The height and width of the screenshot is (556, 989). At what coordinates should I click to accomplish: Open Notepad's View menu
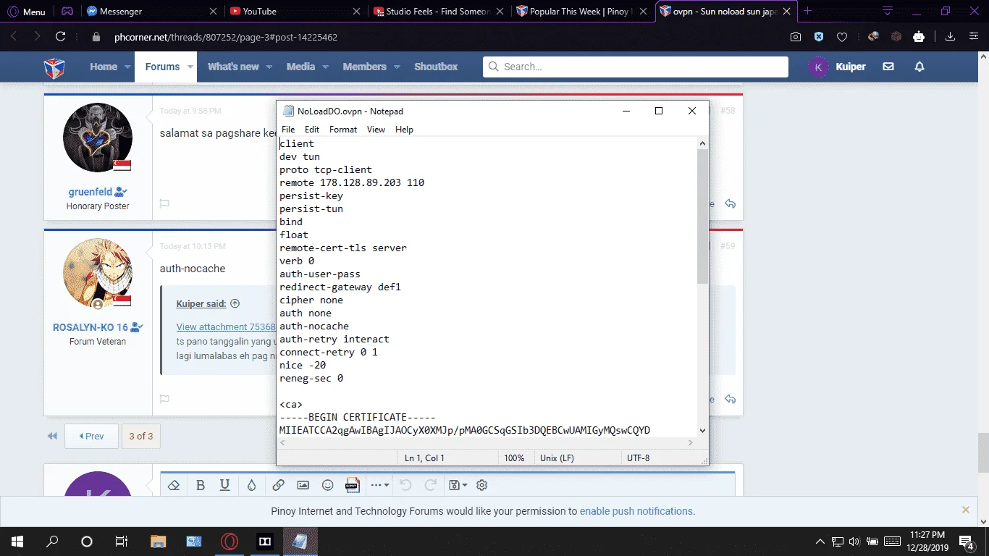click(376, 130)
